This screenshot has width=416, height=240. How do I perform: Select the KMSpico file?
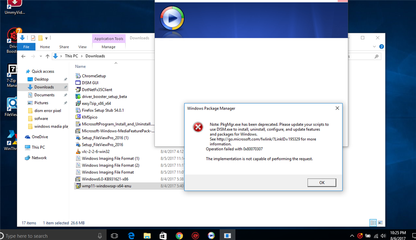click(x=89, y=117)
